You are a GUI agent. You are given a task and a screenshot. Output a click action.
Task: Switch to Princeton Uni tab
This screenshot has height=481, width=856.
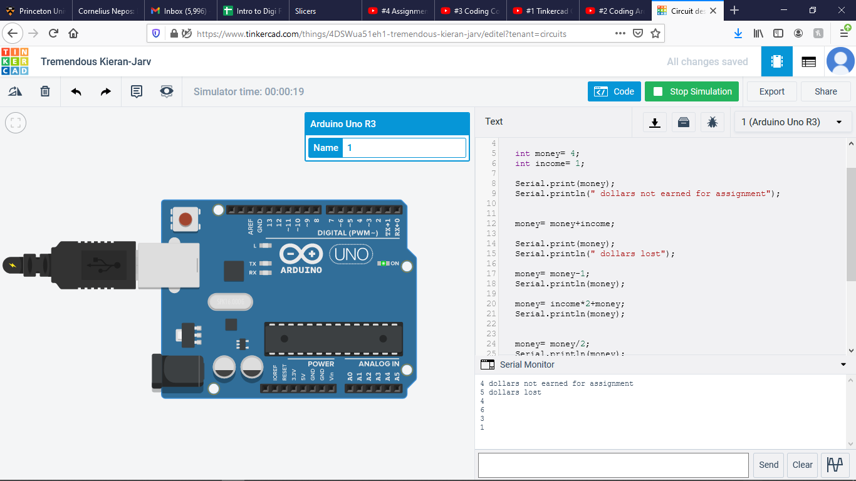coord(36,11)
